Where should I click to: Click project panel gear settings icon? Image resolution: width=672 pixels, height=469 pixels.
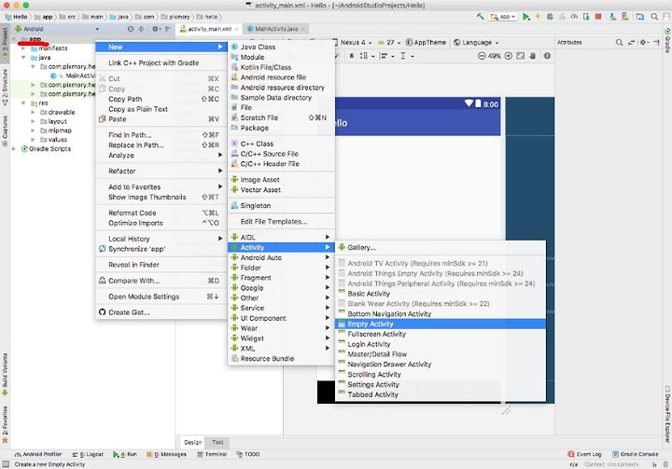[x=156, y=29]
